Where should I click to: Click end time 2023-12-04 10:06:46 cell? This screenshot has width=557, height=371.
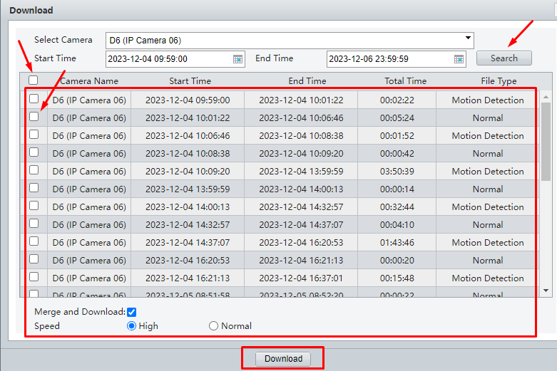click(x=301, y=117)
